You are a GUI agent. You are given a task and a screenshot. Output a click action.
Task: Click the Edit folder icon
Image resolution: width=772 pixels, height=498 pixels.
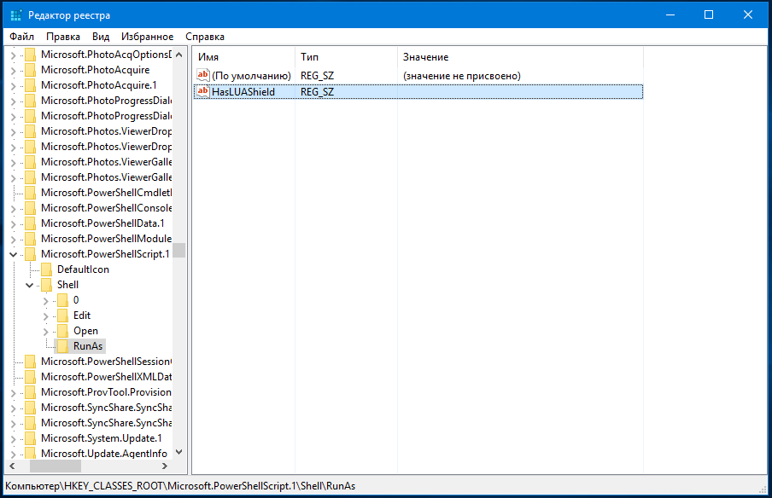[62, 316]
